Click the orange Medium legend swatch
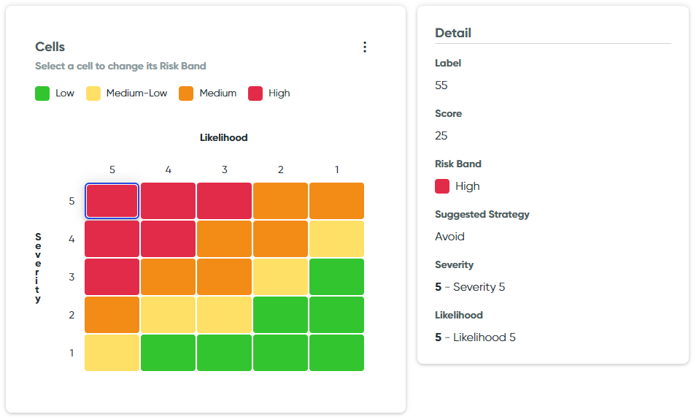699x420 pixels. pyautogui.click(x=186, y=93)
